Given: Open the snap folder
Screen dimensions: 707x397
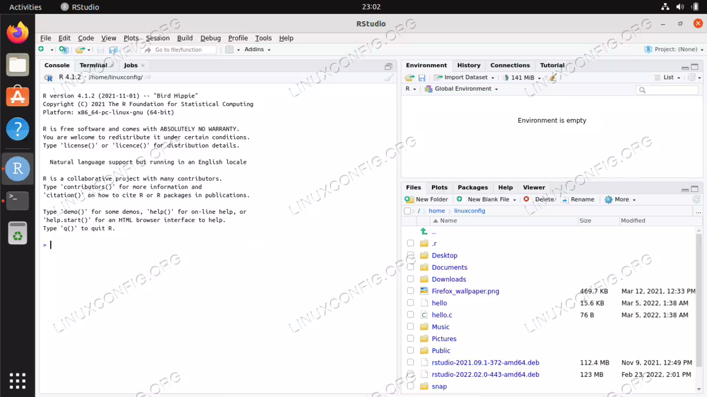Looking at the screenshot, I should pos(439,386).
